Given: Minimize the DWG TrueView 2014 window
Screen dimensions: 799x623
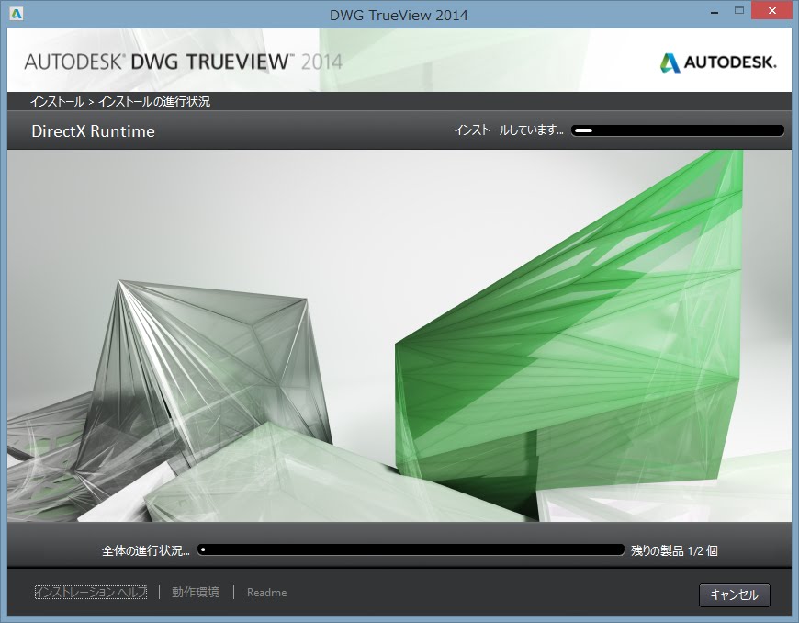Looking at the screenshot, I should [x=715, y=11].
